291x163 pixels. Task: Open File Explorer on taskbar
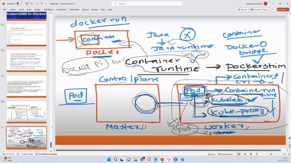coord(135,159)
